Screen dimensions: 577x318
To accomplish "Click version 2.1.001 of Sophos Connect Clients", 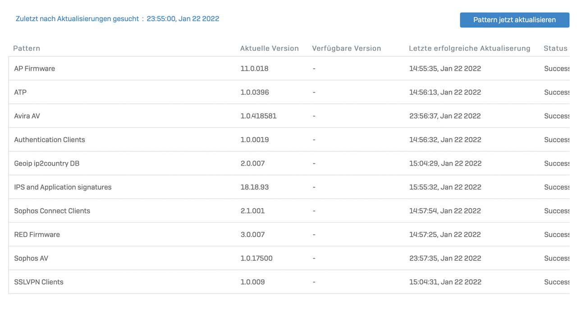I will point(253,211).
